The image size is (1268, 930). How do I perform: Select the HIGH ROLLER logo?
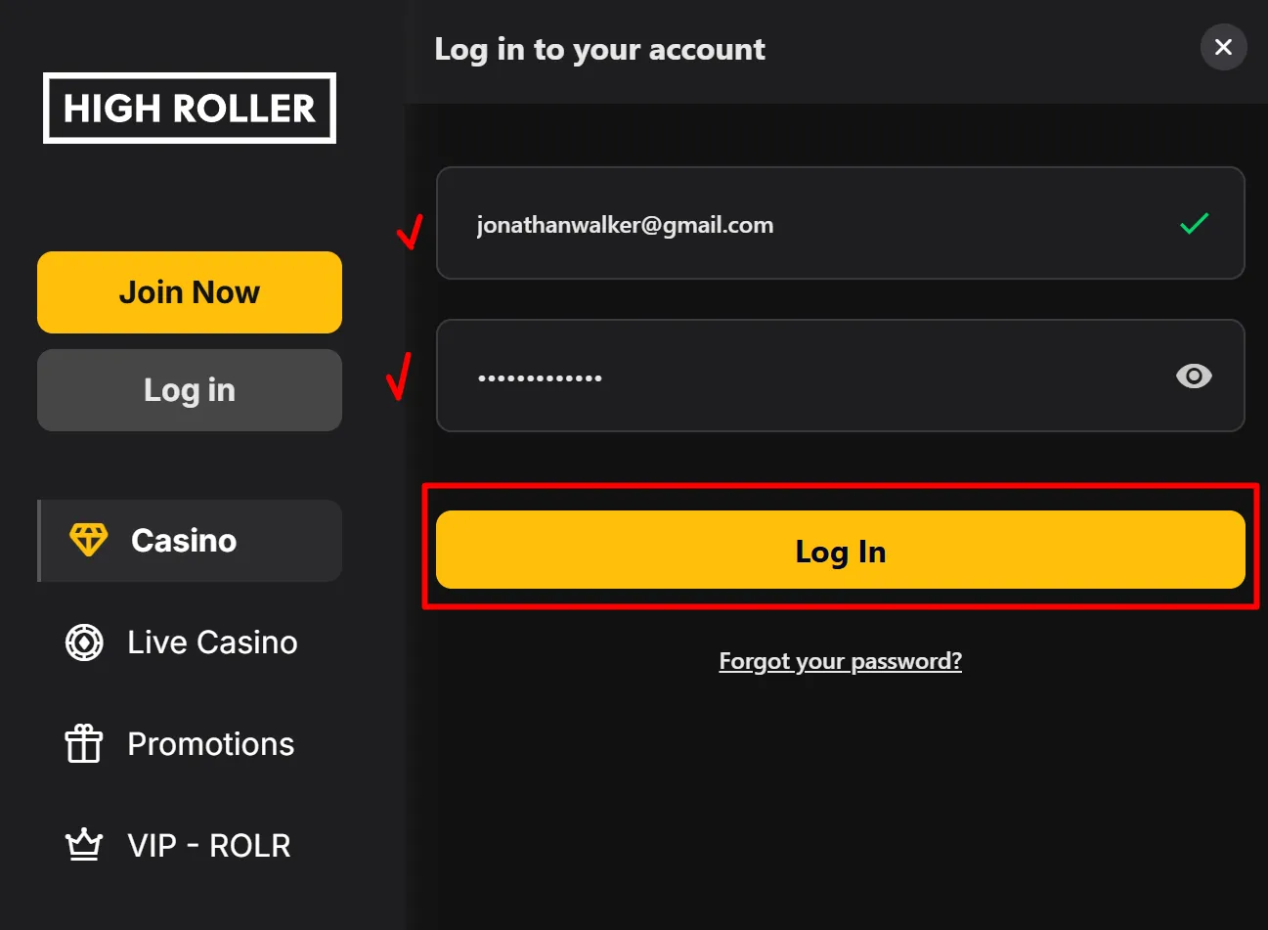[x=189, y=109]
